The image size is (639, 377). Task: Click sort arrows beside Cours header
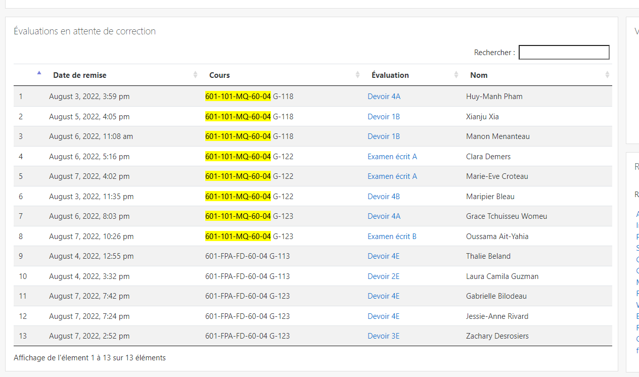click(x=357, y=75)
